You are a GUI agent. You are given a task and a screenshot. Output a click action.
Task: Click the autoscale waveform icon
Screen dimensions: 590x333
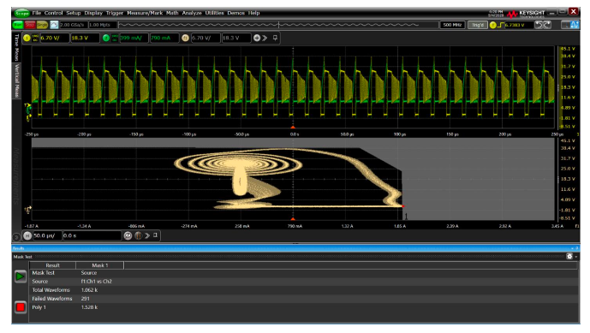(54, 25)
